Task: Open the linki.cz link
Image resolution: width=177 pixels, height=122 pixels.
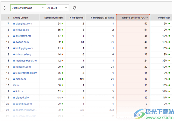Action: (19, 91)
